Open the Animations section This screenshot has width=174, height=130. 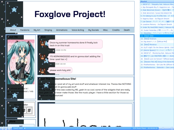pos(62,30)
